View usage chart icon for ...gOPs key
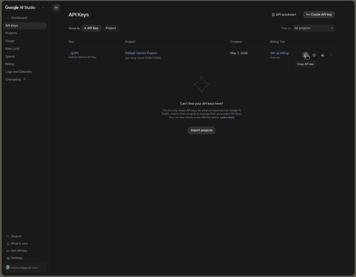 (323, 55)
